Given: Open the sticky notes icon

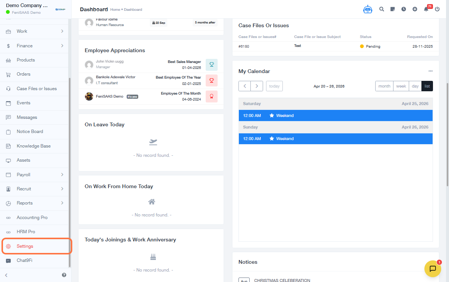Looking at the screenshot, I should tap(393, 9).
